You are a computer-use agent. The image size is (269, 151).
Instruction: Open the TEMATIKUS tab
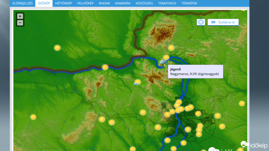167,3
